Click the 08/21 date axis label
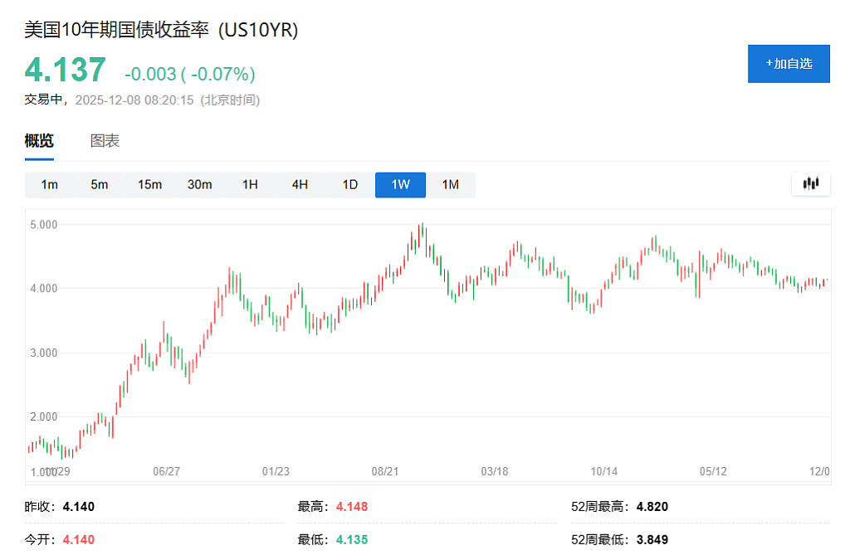 tap(385, 471)
